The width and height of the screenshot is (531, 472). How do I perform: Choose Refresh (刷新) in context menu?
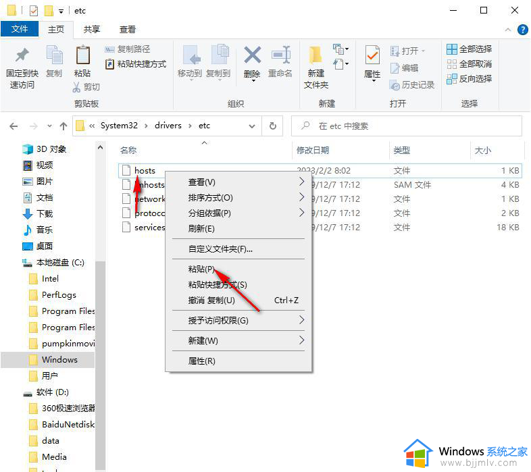click(238, 229)
